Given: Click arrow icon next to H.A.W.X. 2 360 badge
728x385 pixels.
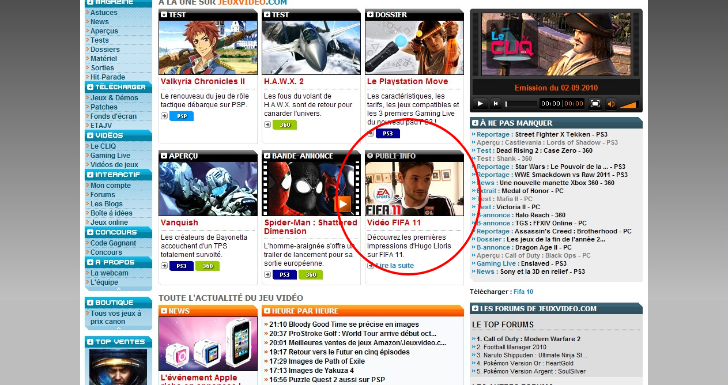Looking at the screenshot, I should (267, 124).
